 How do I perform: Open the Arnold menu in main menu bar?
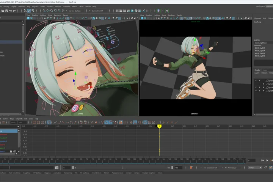click(88, 6)
